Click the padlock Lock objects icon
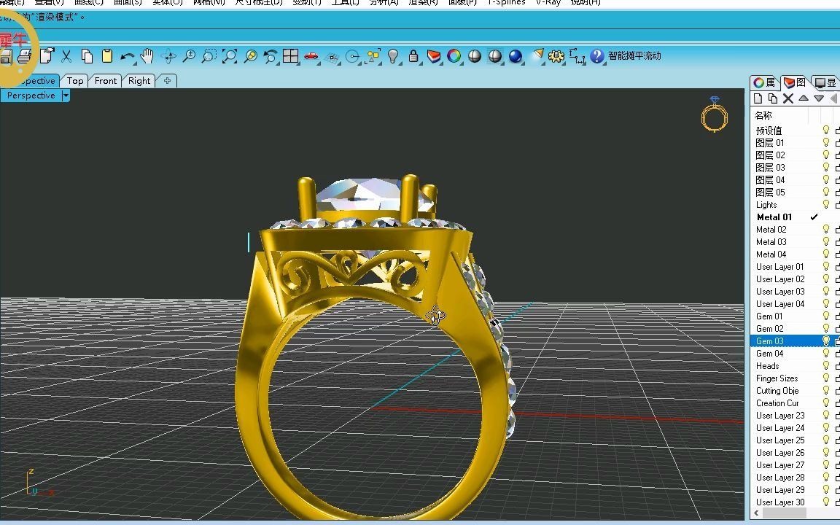 point(413,55)
